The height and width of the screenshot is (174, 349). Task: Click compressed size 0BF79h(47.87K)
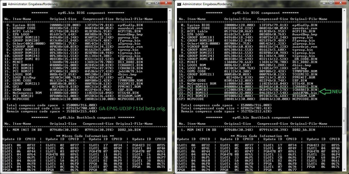(99, 68)
